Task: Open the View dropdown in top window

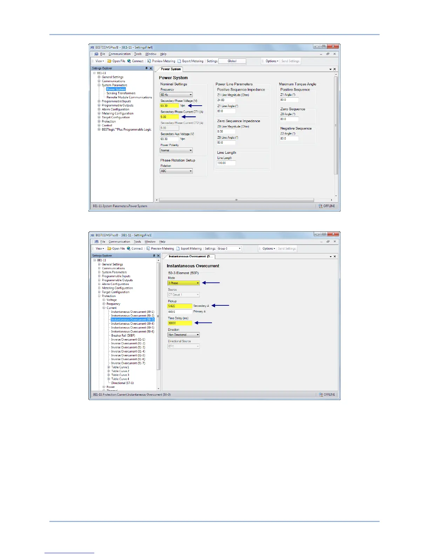Action: coord(100,61)
